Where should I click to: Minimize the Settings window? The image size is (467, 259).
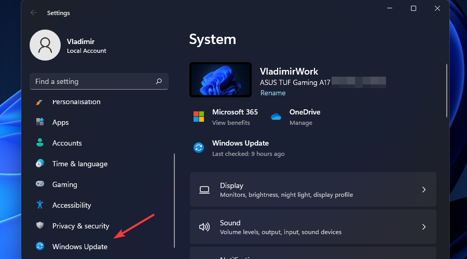pyautogui.click(x=390, y=8)
